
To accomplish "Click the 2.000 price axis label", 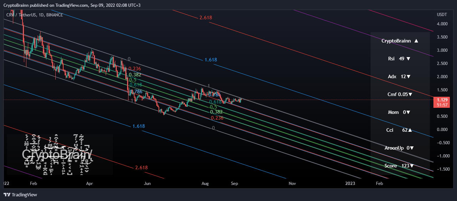I will (x=442, y=77).
